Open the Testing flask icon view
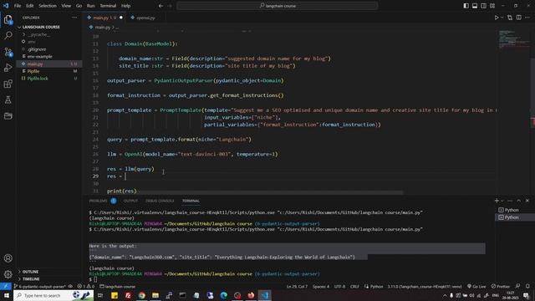 pos(8,100)
